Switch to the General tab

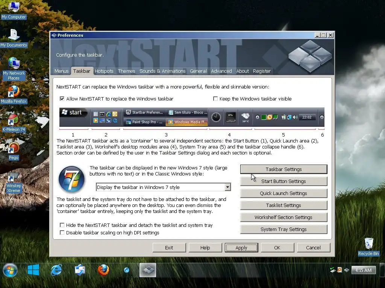click(x=198, y=71)
